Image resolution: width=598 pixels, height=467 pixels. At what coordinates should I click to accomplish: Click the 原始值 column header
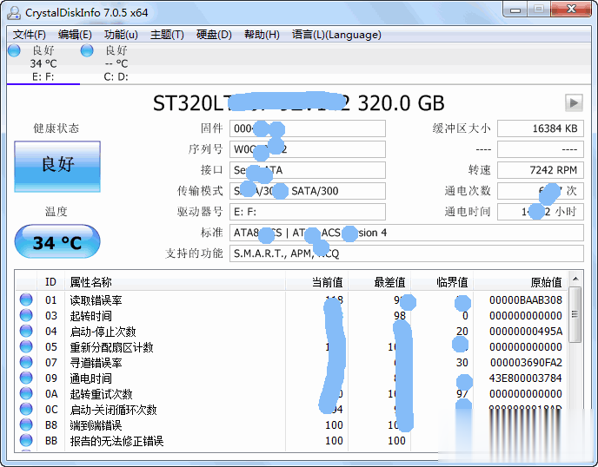[521, 282]
